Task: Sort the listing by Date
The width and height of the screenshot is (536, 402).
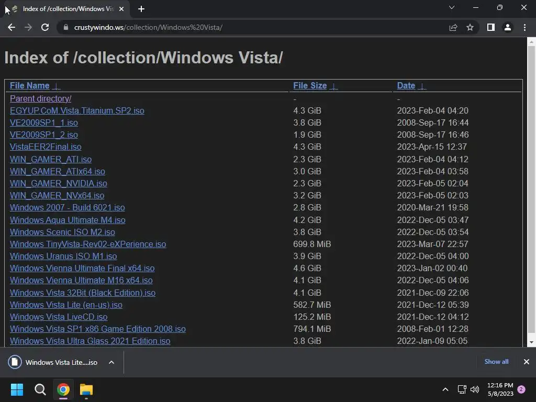Action: [406, 85]
